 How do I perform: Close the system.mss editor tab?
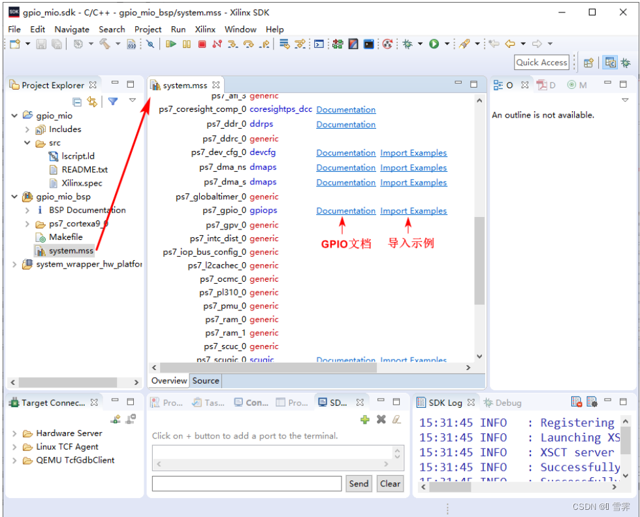click(216, 85)
